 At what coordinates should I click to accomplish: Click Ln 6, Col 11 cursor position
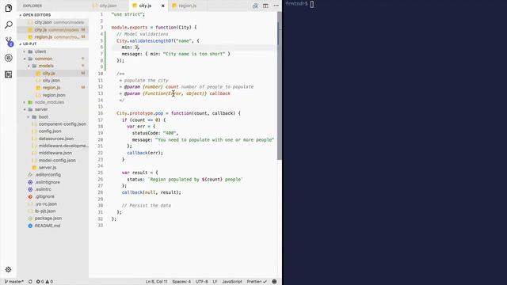157,282
